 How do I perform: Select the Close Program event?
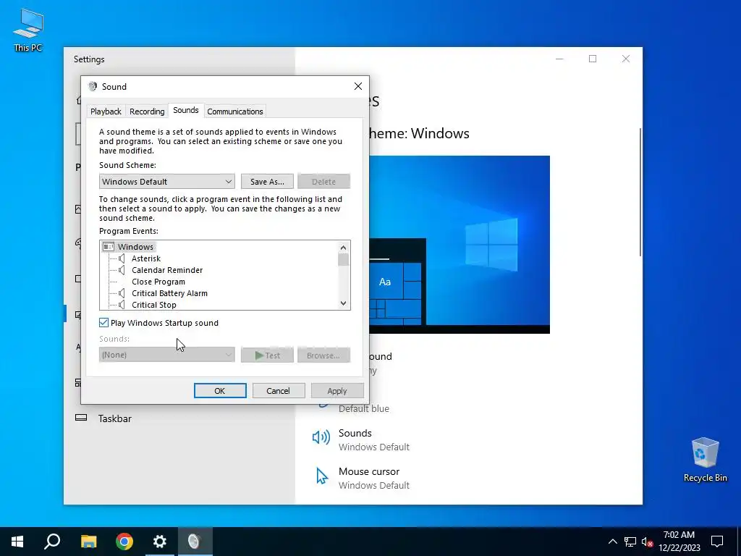158,282
